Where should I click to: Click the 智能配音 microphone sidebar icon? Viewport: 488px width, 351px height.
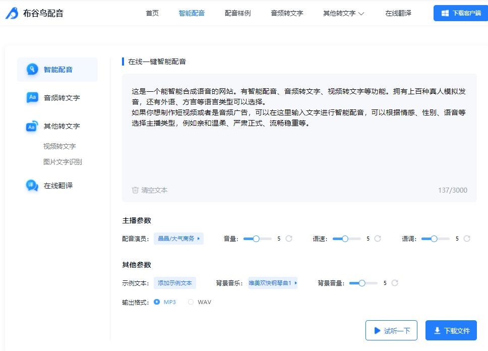click(x=32, y=69)
